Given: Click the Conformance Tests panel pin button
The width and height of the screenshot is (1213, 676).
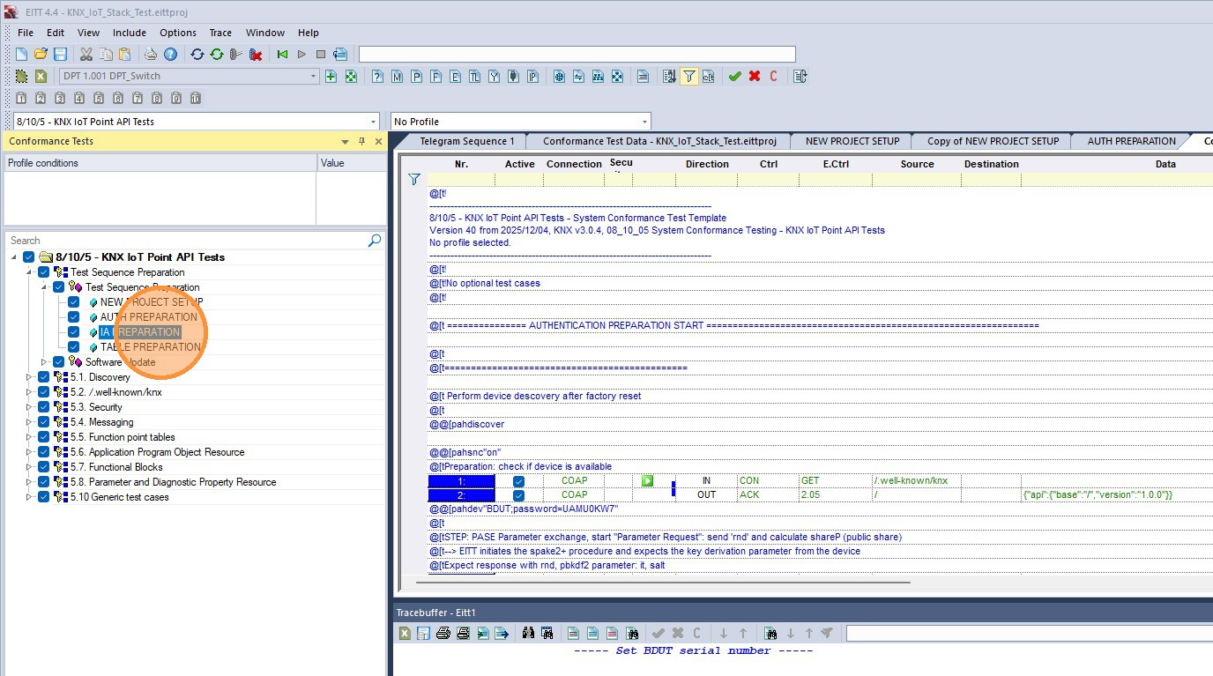Looking at the screenshot, I should [361, 141].
